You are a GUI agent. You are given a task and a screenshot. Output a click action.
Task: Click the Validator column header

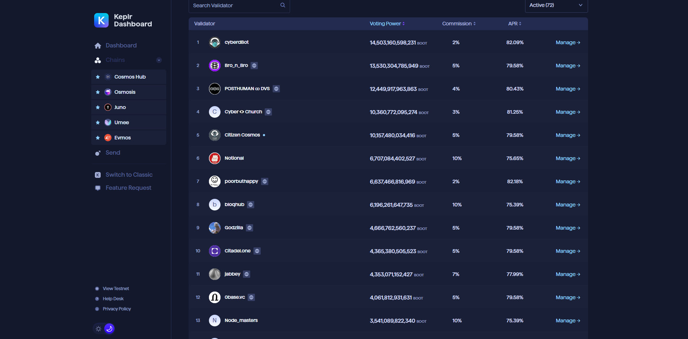click(205, 24)
